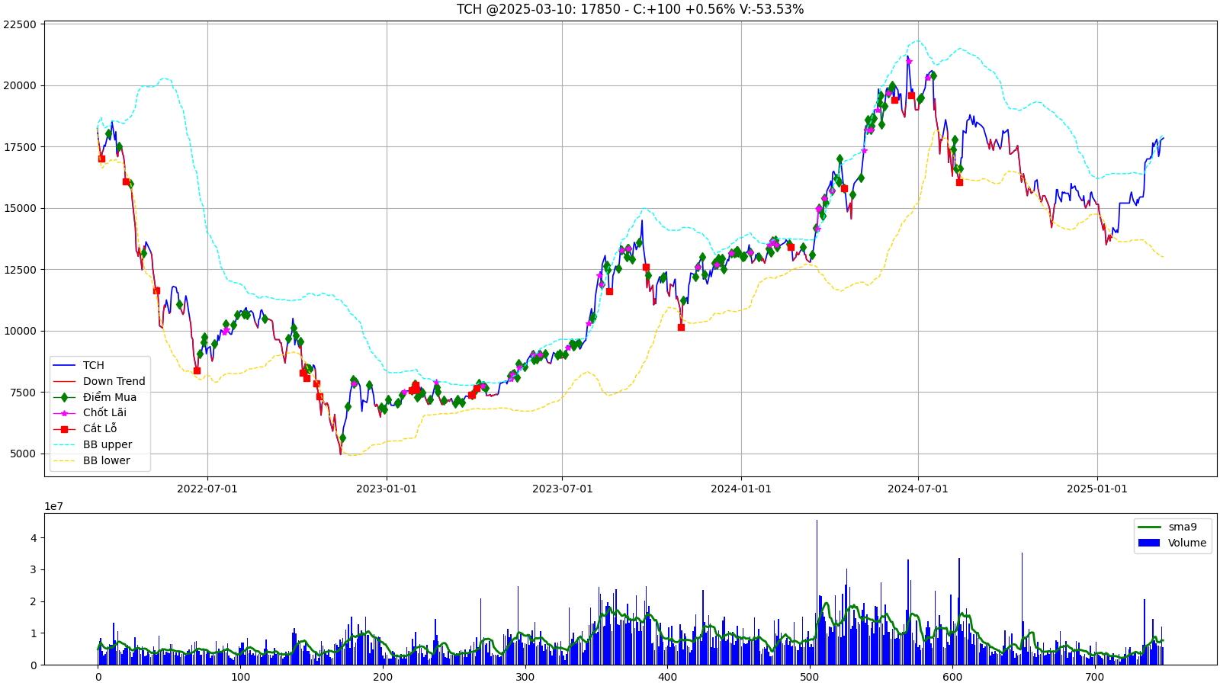The height and width of the screenshot is (686, 1220).
Task: Click the 600 tick on the volume x-axis
Action: pos(952,677)
